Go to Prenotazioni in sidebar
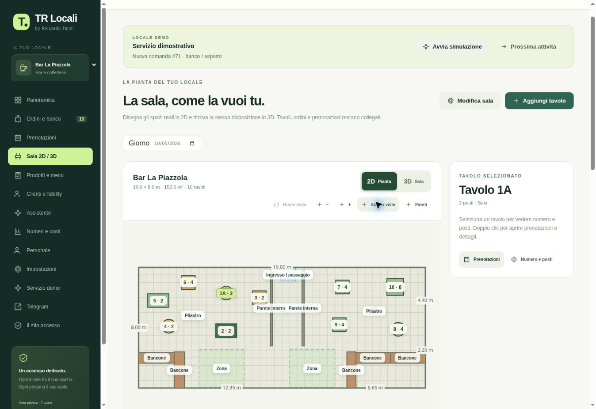The width and height of the screenshot is (596, 409). click(50, 138)
